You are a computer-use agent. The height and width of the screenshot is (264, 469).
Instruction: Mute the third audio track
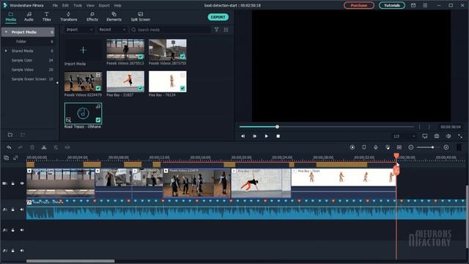22,251
